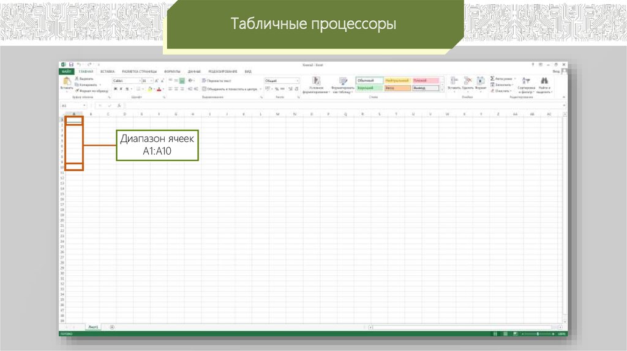Select the Лист1 sheet tab

93,327
